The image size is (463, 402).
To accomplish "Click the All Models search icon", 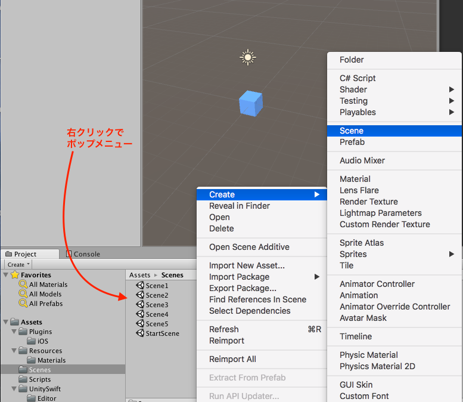I will pyautogui.click(x=23, y=294).
